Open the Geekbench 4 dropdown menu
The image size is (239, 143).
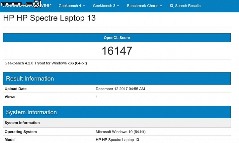click(x=72, y=6)
